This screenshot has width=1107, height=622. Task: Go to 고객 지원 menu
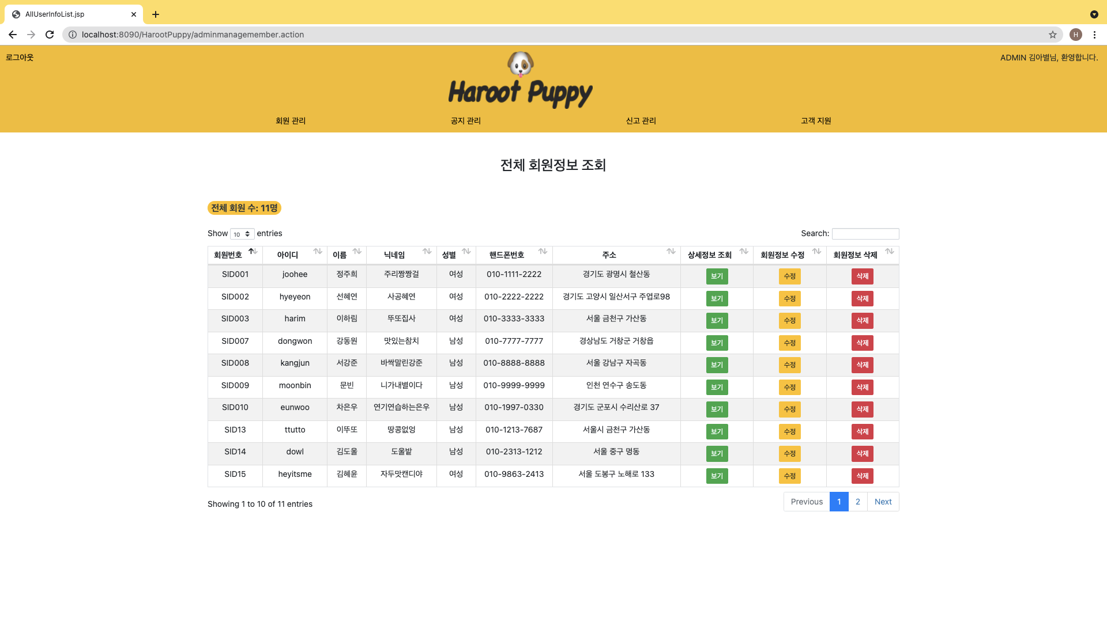(x=816, y=121)
